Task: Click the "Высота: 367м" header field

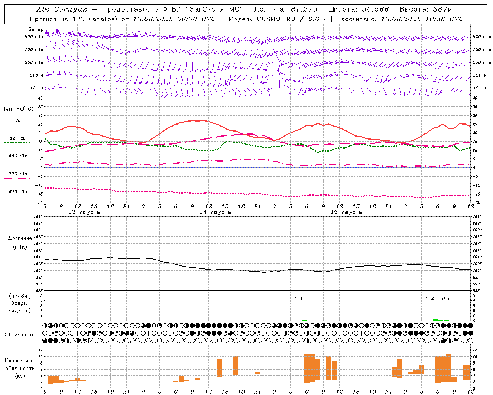Action: [426, 9]
